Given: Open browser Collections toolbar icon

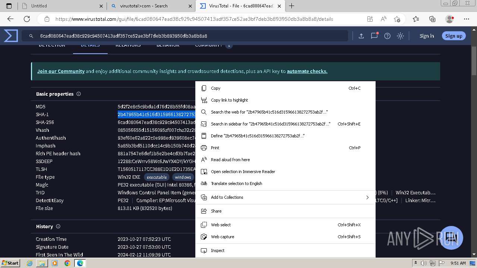Looking at the screenshot, I should tap(432, 19).
